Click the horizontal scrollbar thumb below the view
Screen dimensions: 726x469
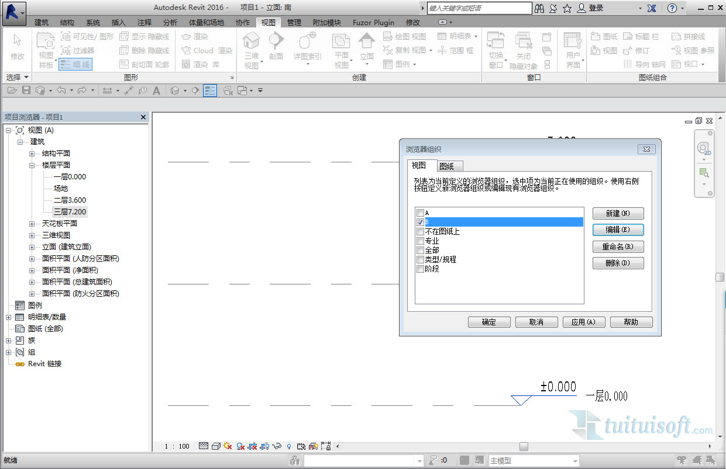(524, 447)
